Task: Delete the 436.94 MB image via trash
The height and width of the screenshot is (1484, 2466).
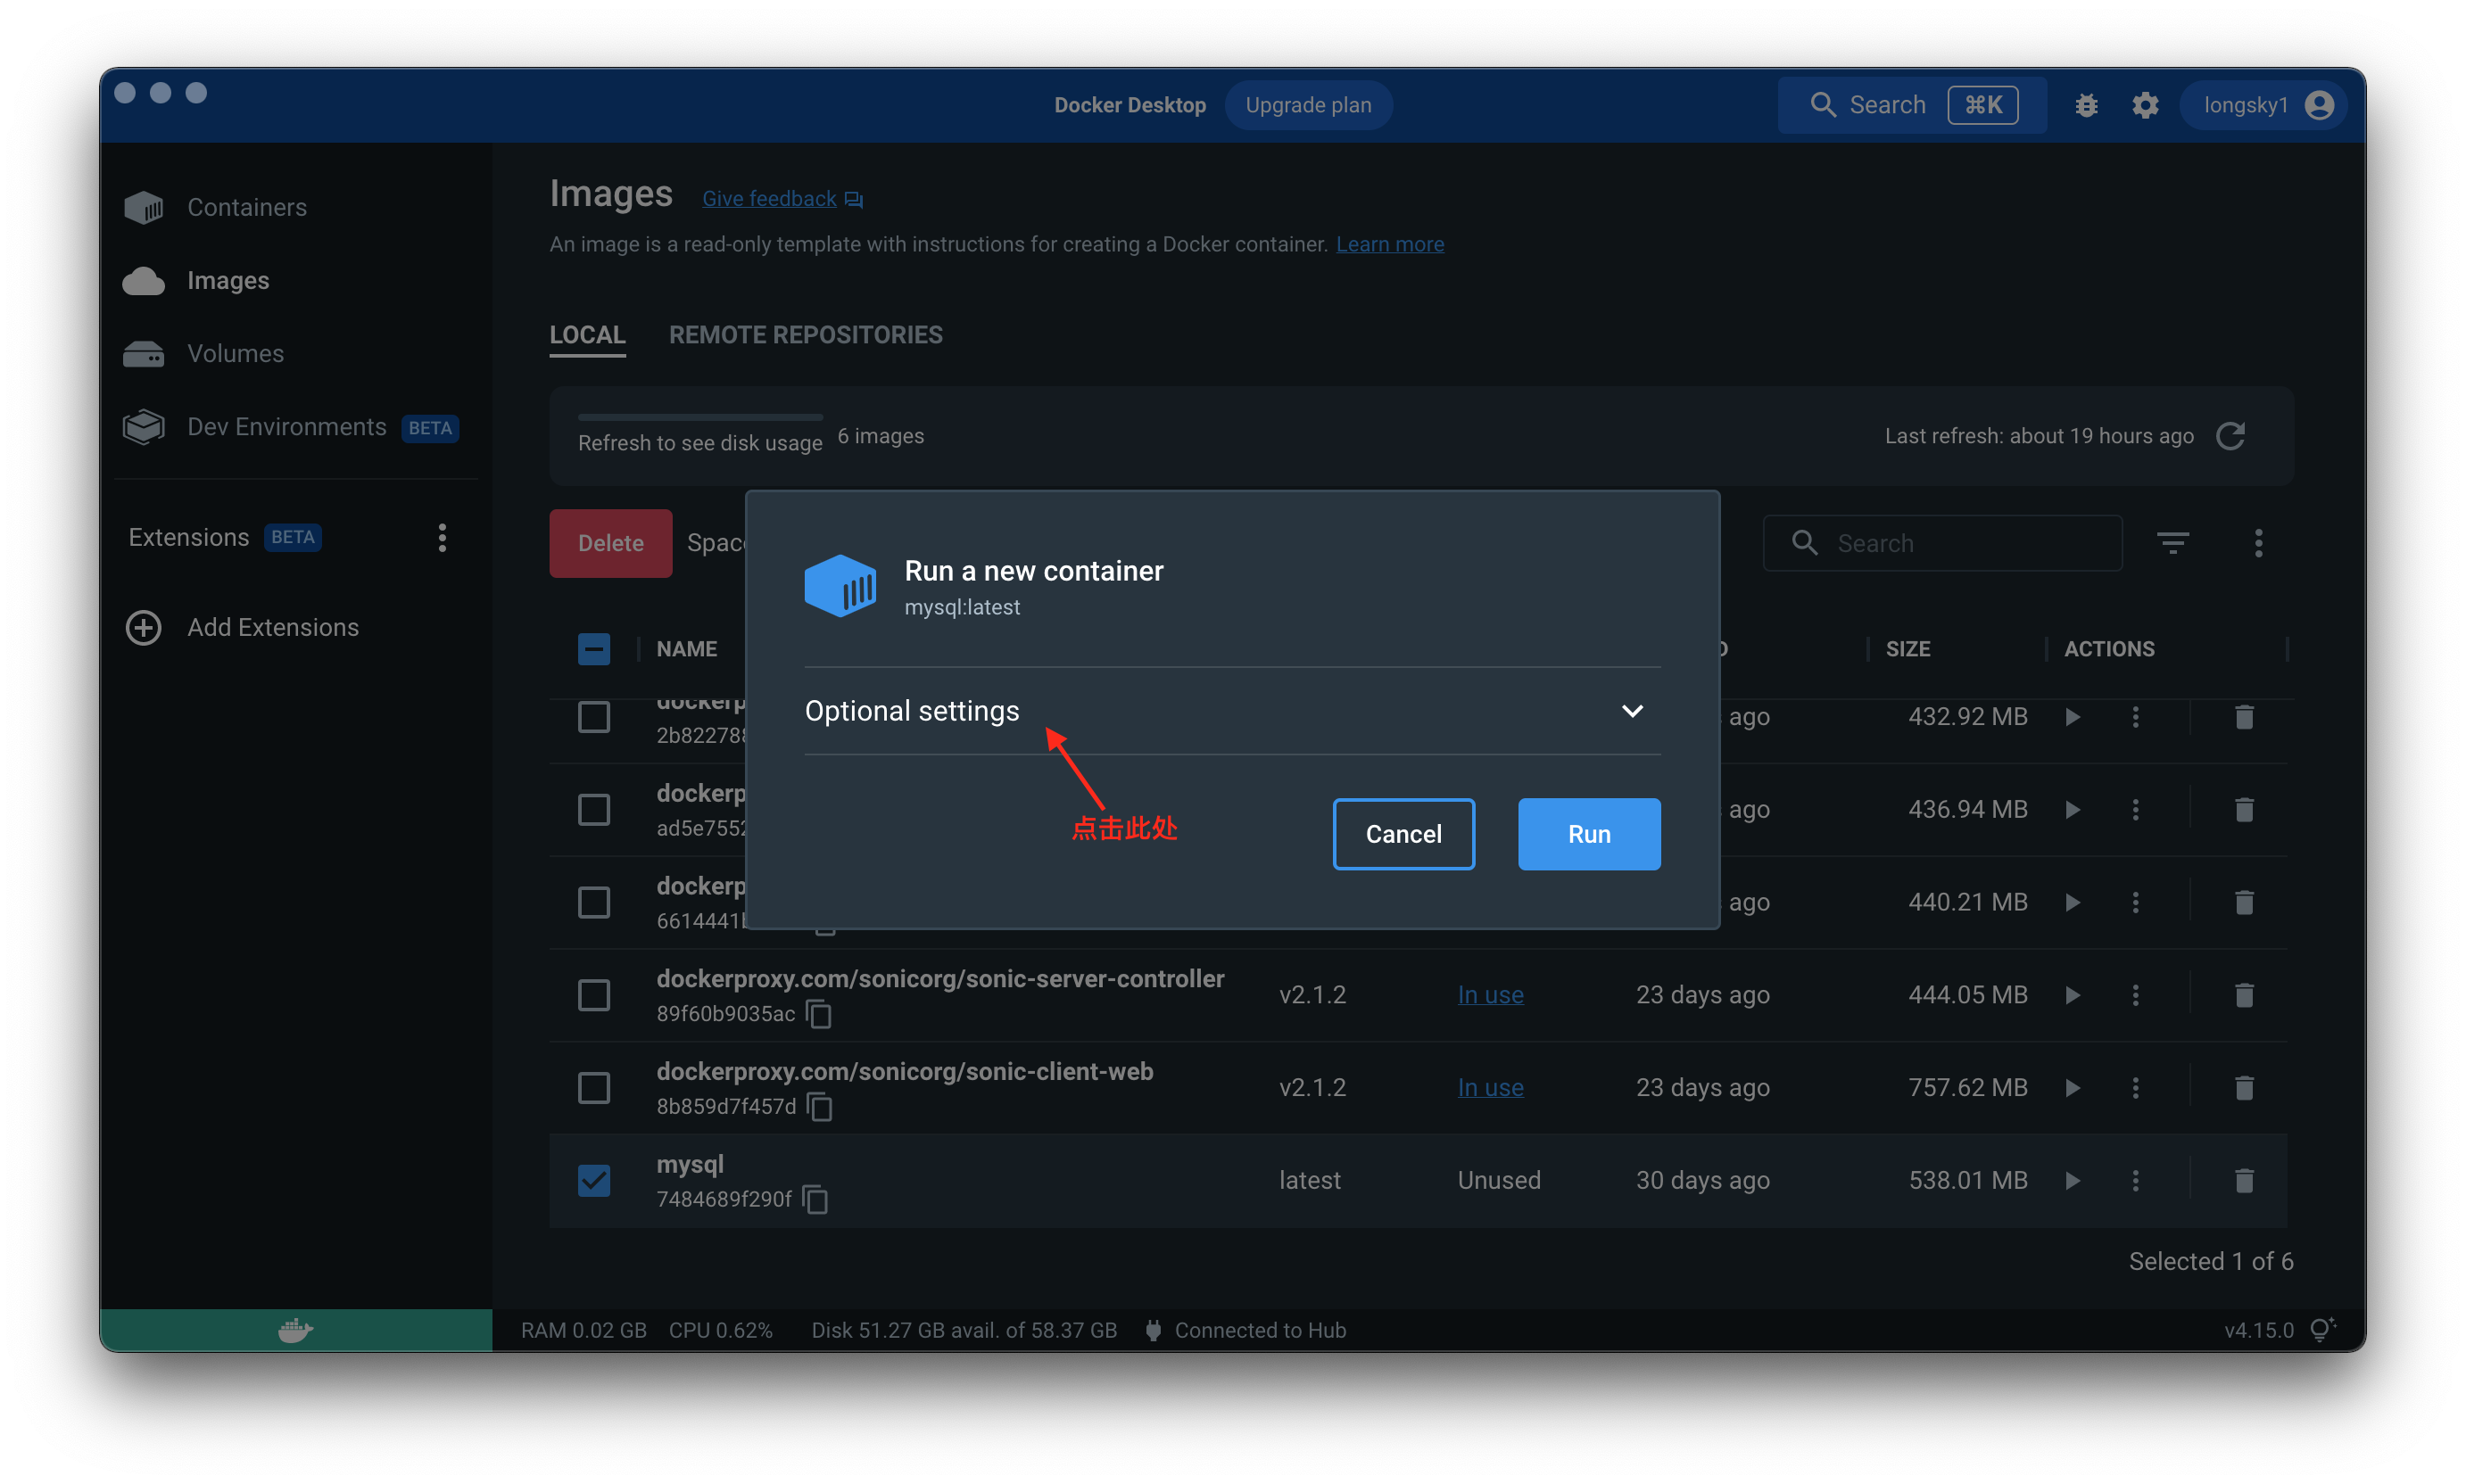Action: (2244, 809)
